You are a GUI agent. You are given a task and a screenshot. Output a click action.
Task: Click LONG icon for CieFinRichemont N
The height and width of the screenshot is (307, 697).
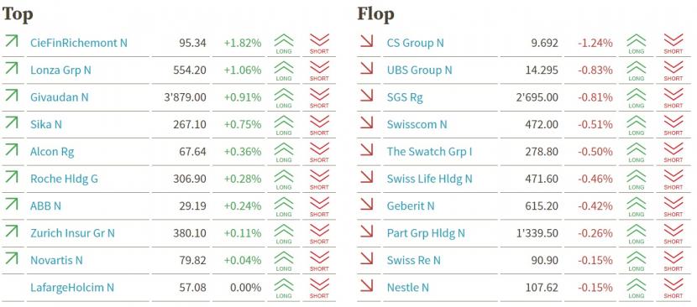pyautogui.click(x=284, y=44)
